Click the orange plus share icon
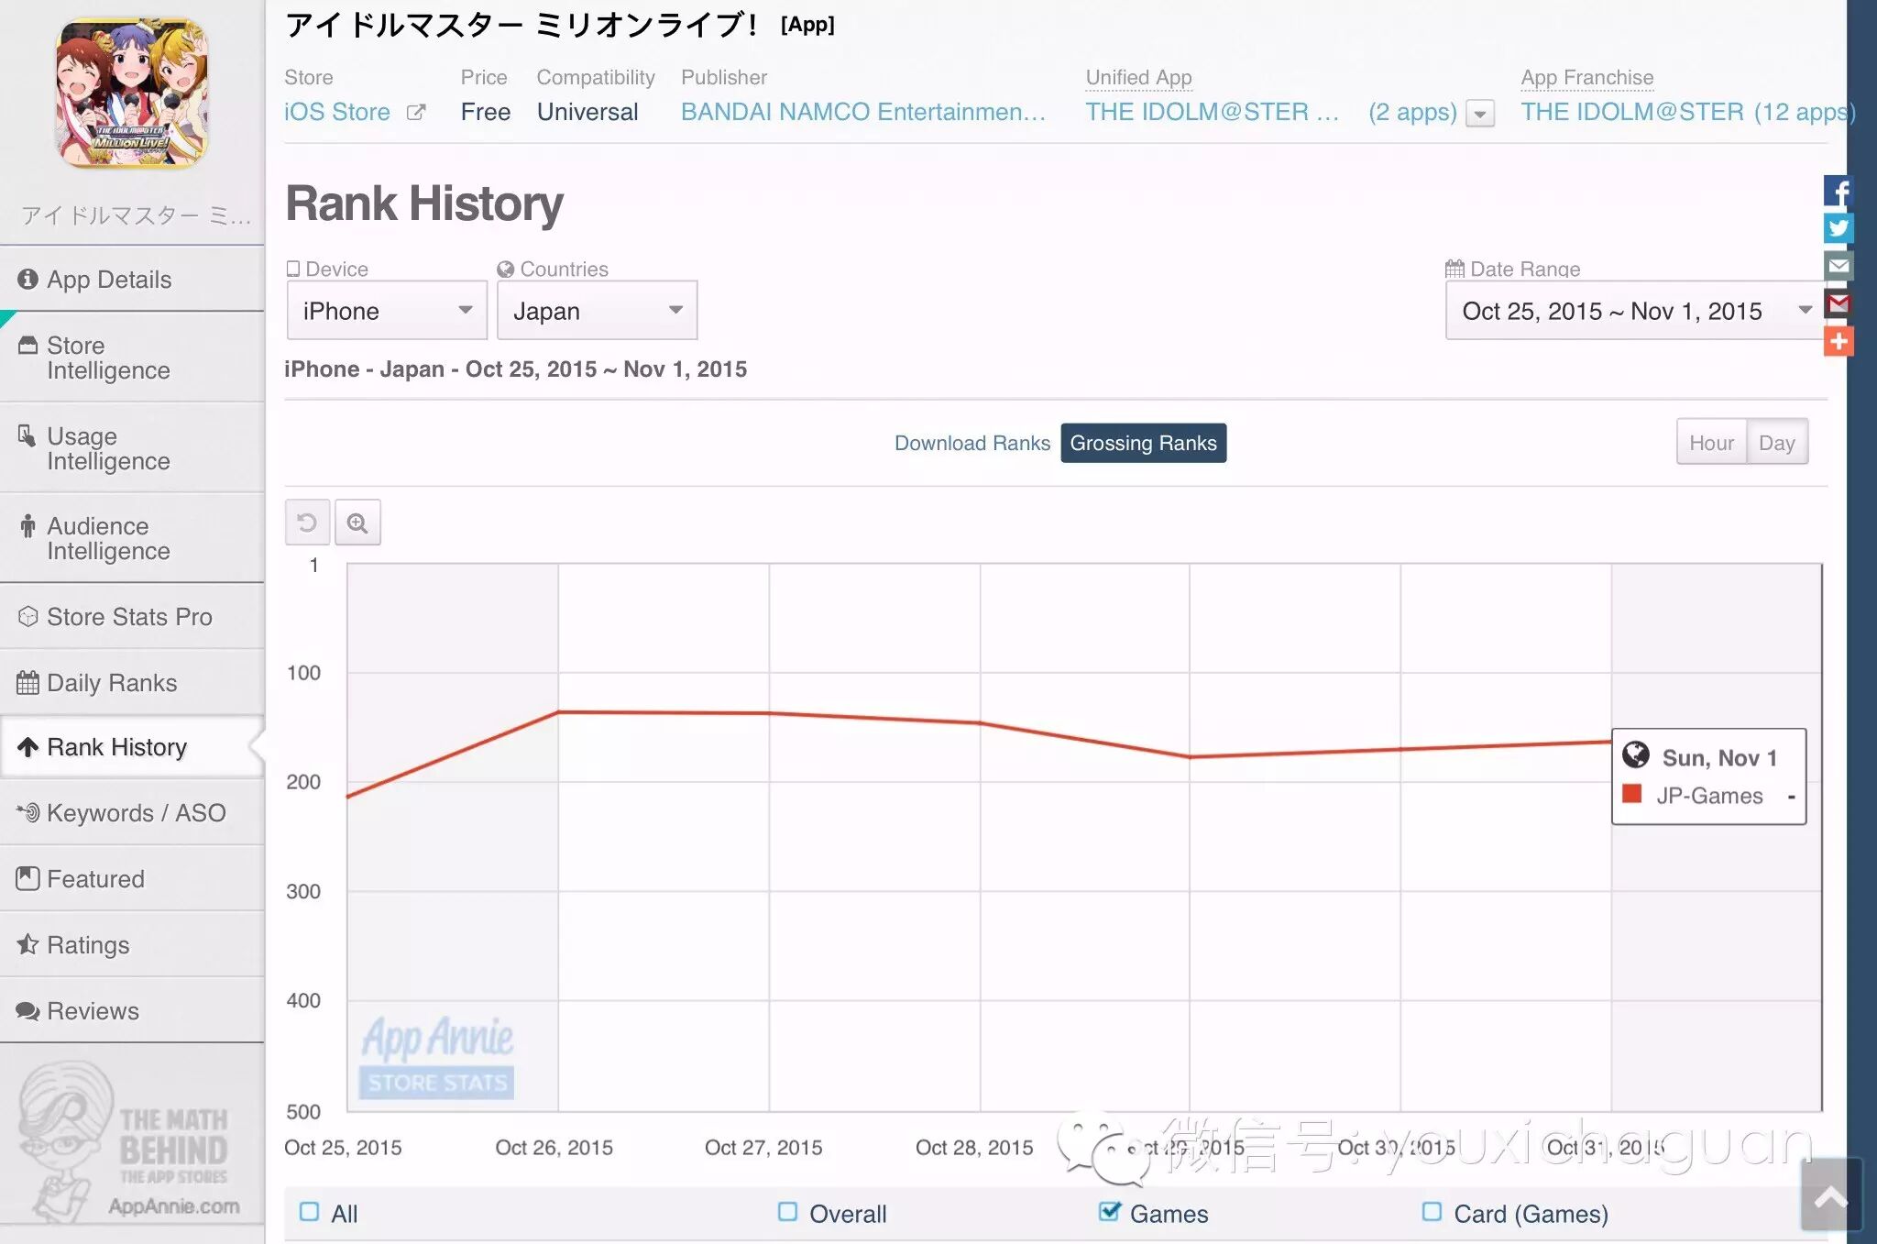The height and width of the screenshot is (1244, 1877). click(x=1838, y=342)
